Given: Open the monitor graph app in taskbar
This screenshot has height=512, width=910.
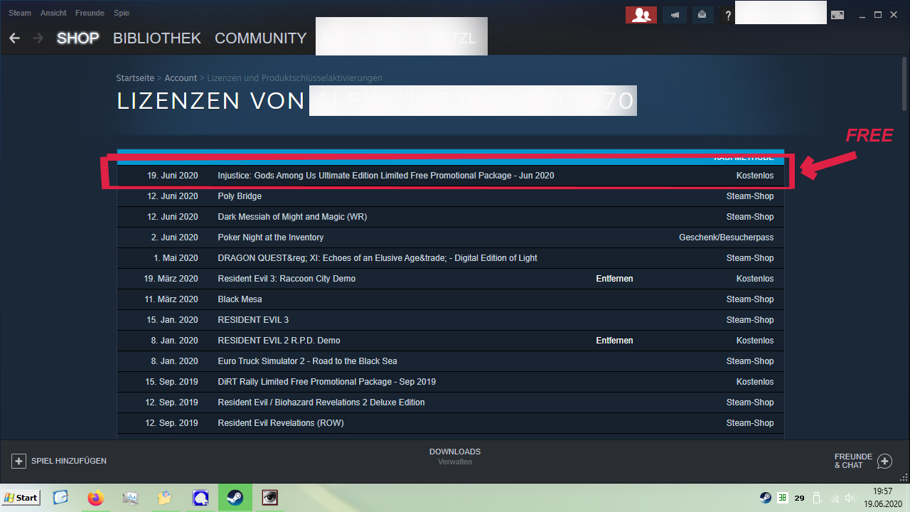Looking at the screenshot, I should [x=130, y=498].
